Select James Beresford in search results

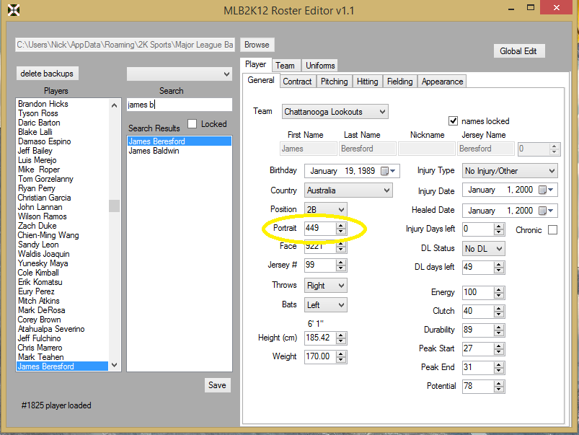coord(180,141)
